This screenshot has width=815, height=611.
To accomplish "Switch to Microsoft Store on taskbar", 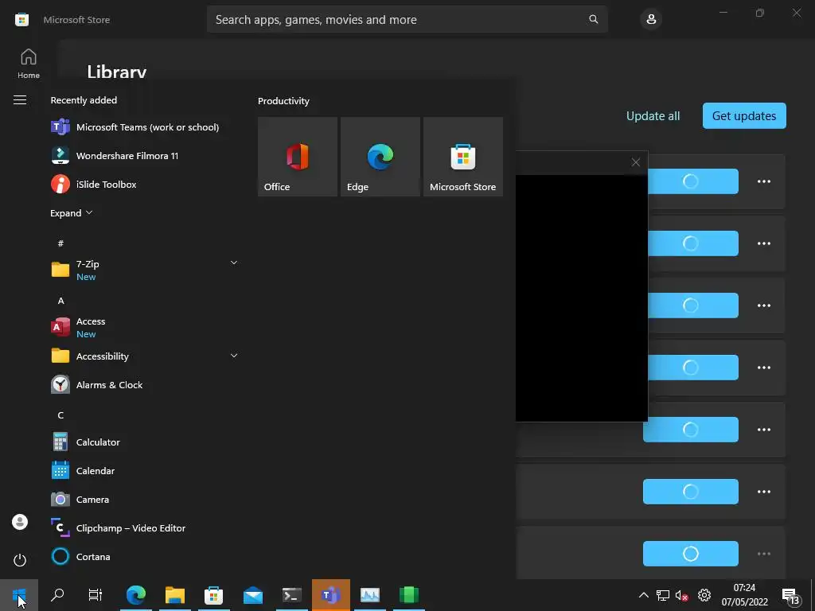I will tap(213, 595).
